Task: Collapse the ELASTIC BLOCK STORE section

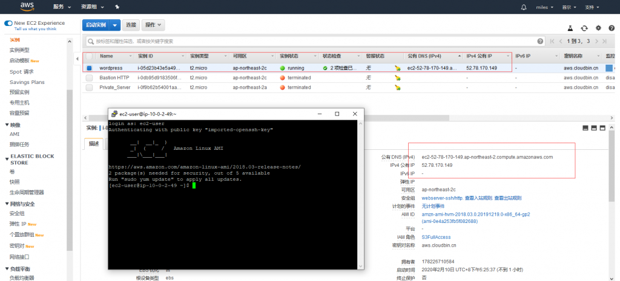Action: pyautogui.click(x=7, y=159)
